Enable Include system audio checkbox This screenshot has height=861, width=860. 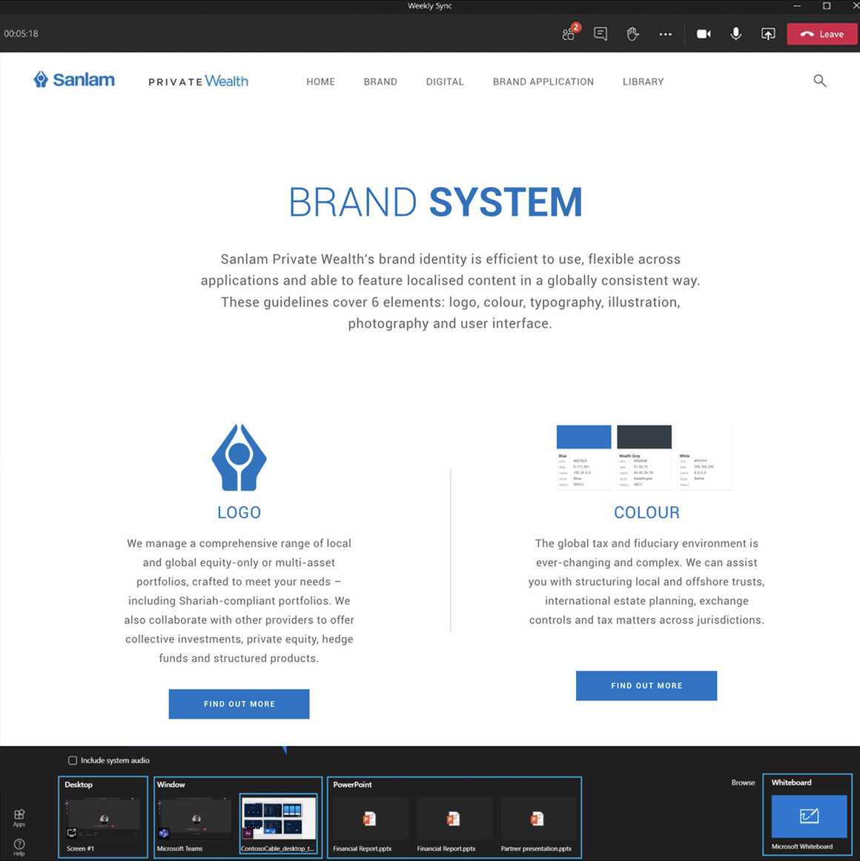pos(73,761)
